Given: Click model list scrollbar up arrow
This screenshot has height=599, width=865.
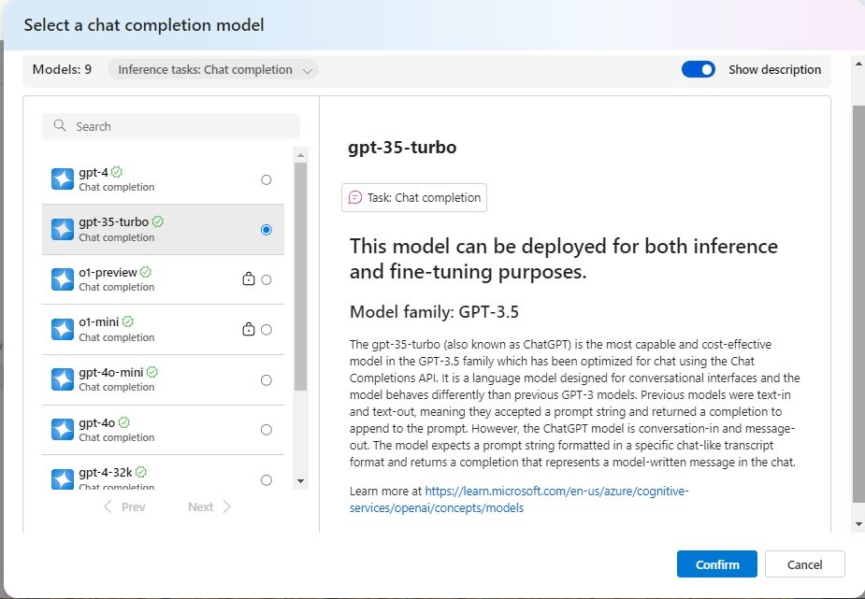Looking at the screenshot, I should point(301,155).
